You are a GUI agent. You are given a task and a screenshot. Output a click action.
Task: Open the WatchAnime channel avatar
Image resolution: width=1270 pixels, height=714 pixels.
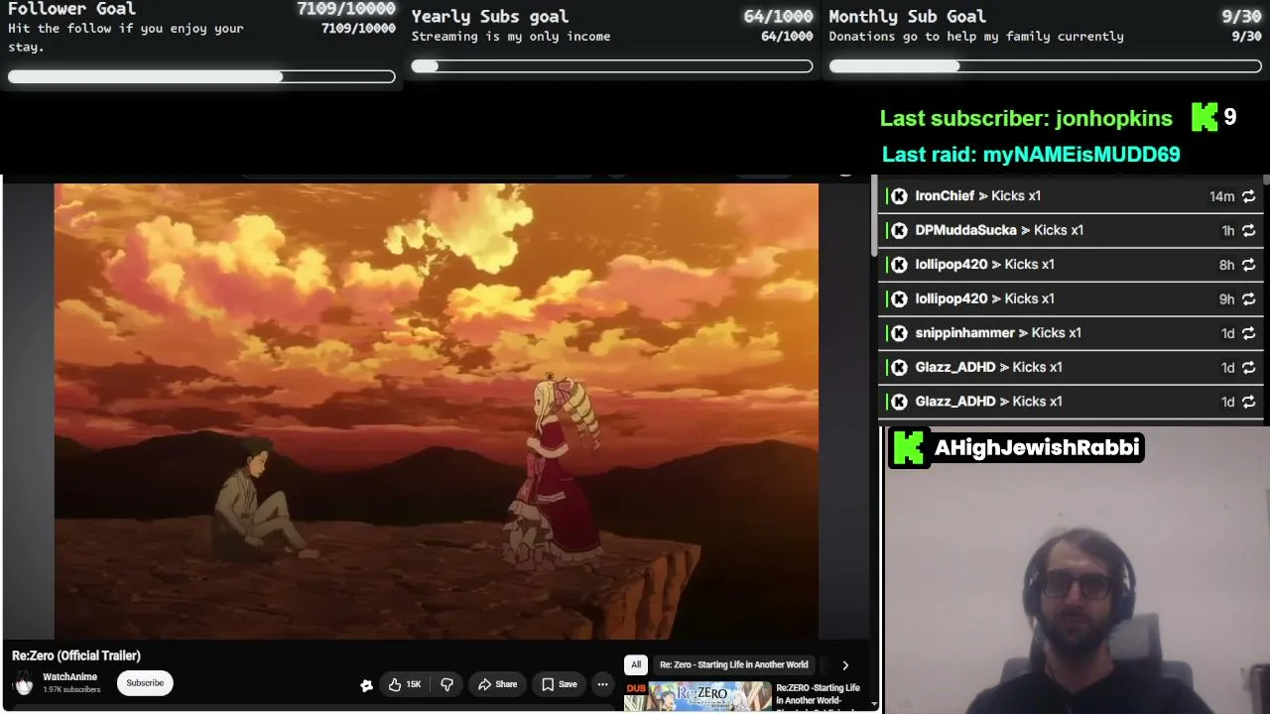24,683
